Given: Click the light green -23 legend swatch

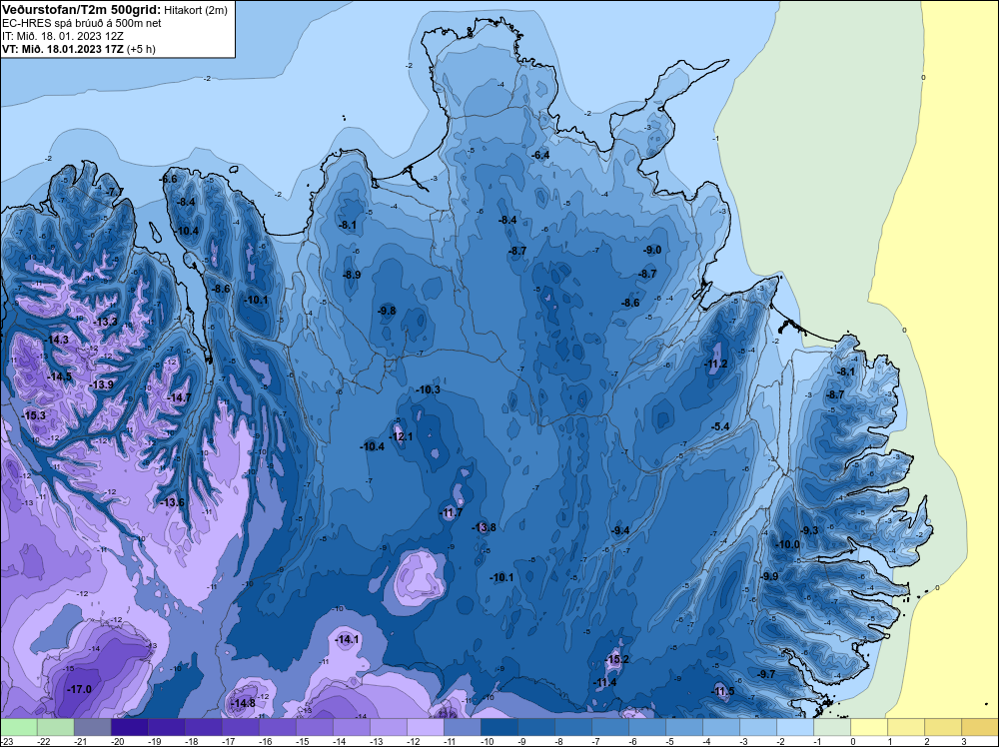Looking at the screenshot, I should tap(19, 727).
